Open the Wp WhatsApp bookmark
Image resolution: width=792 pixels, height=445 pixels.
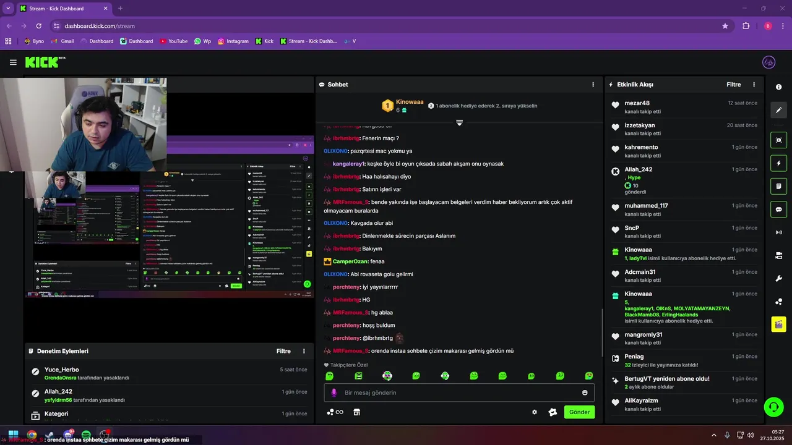[202, 41]
